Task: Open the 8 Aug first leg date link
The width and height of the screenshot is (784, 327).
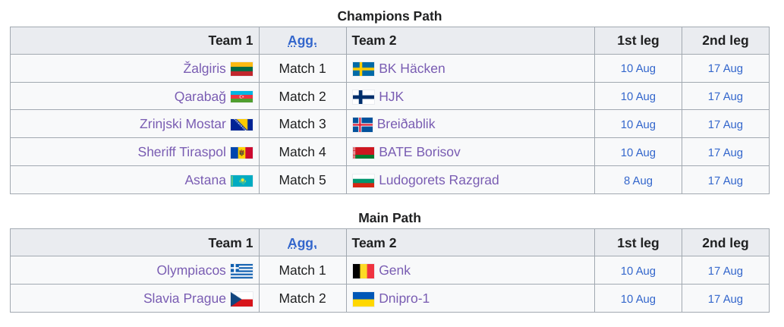Action: 638,181
